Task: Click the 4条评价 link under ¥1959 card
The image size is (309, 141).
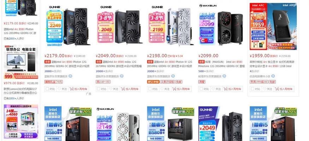Action: click(254, 71)
